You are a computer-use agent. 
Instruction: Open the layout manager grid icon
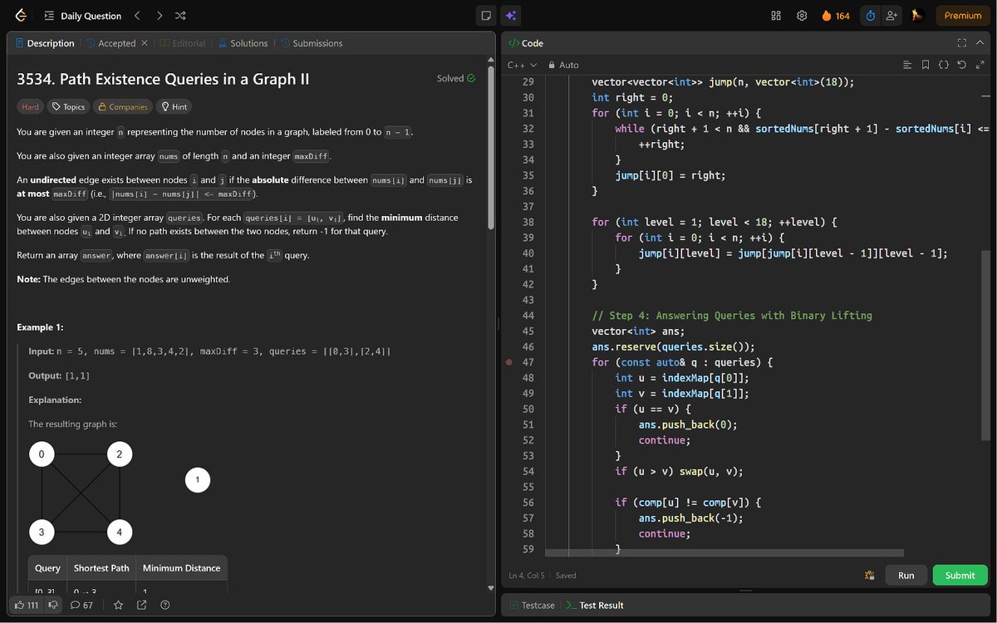(776, 16)
